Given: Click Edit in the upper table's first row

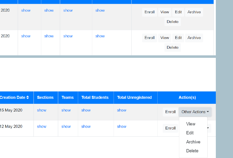Looking at the screenshot, I should (178, 12).
